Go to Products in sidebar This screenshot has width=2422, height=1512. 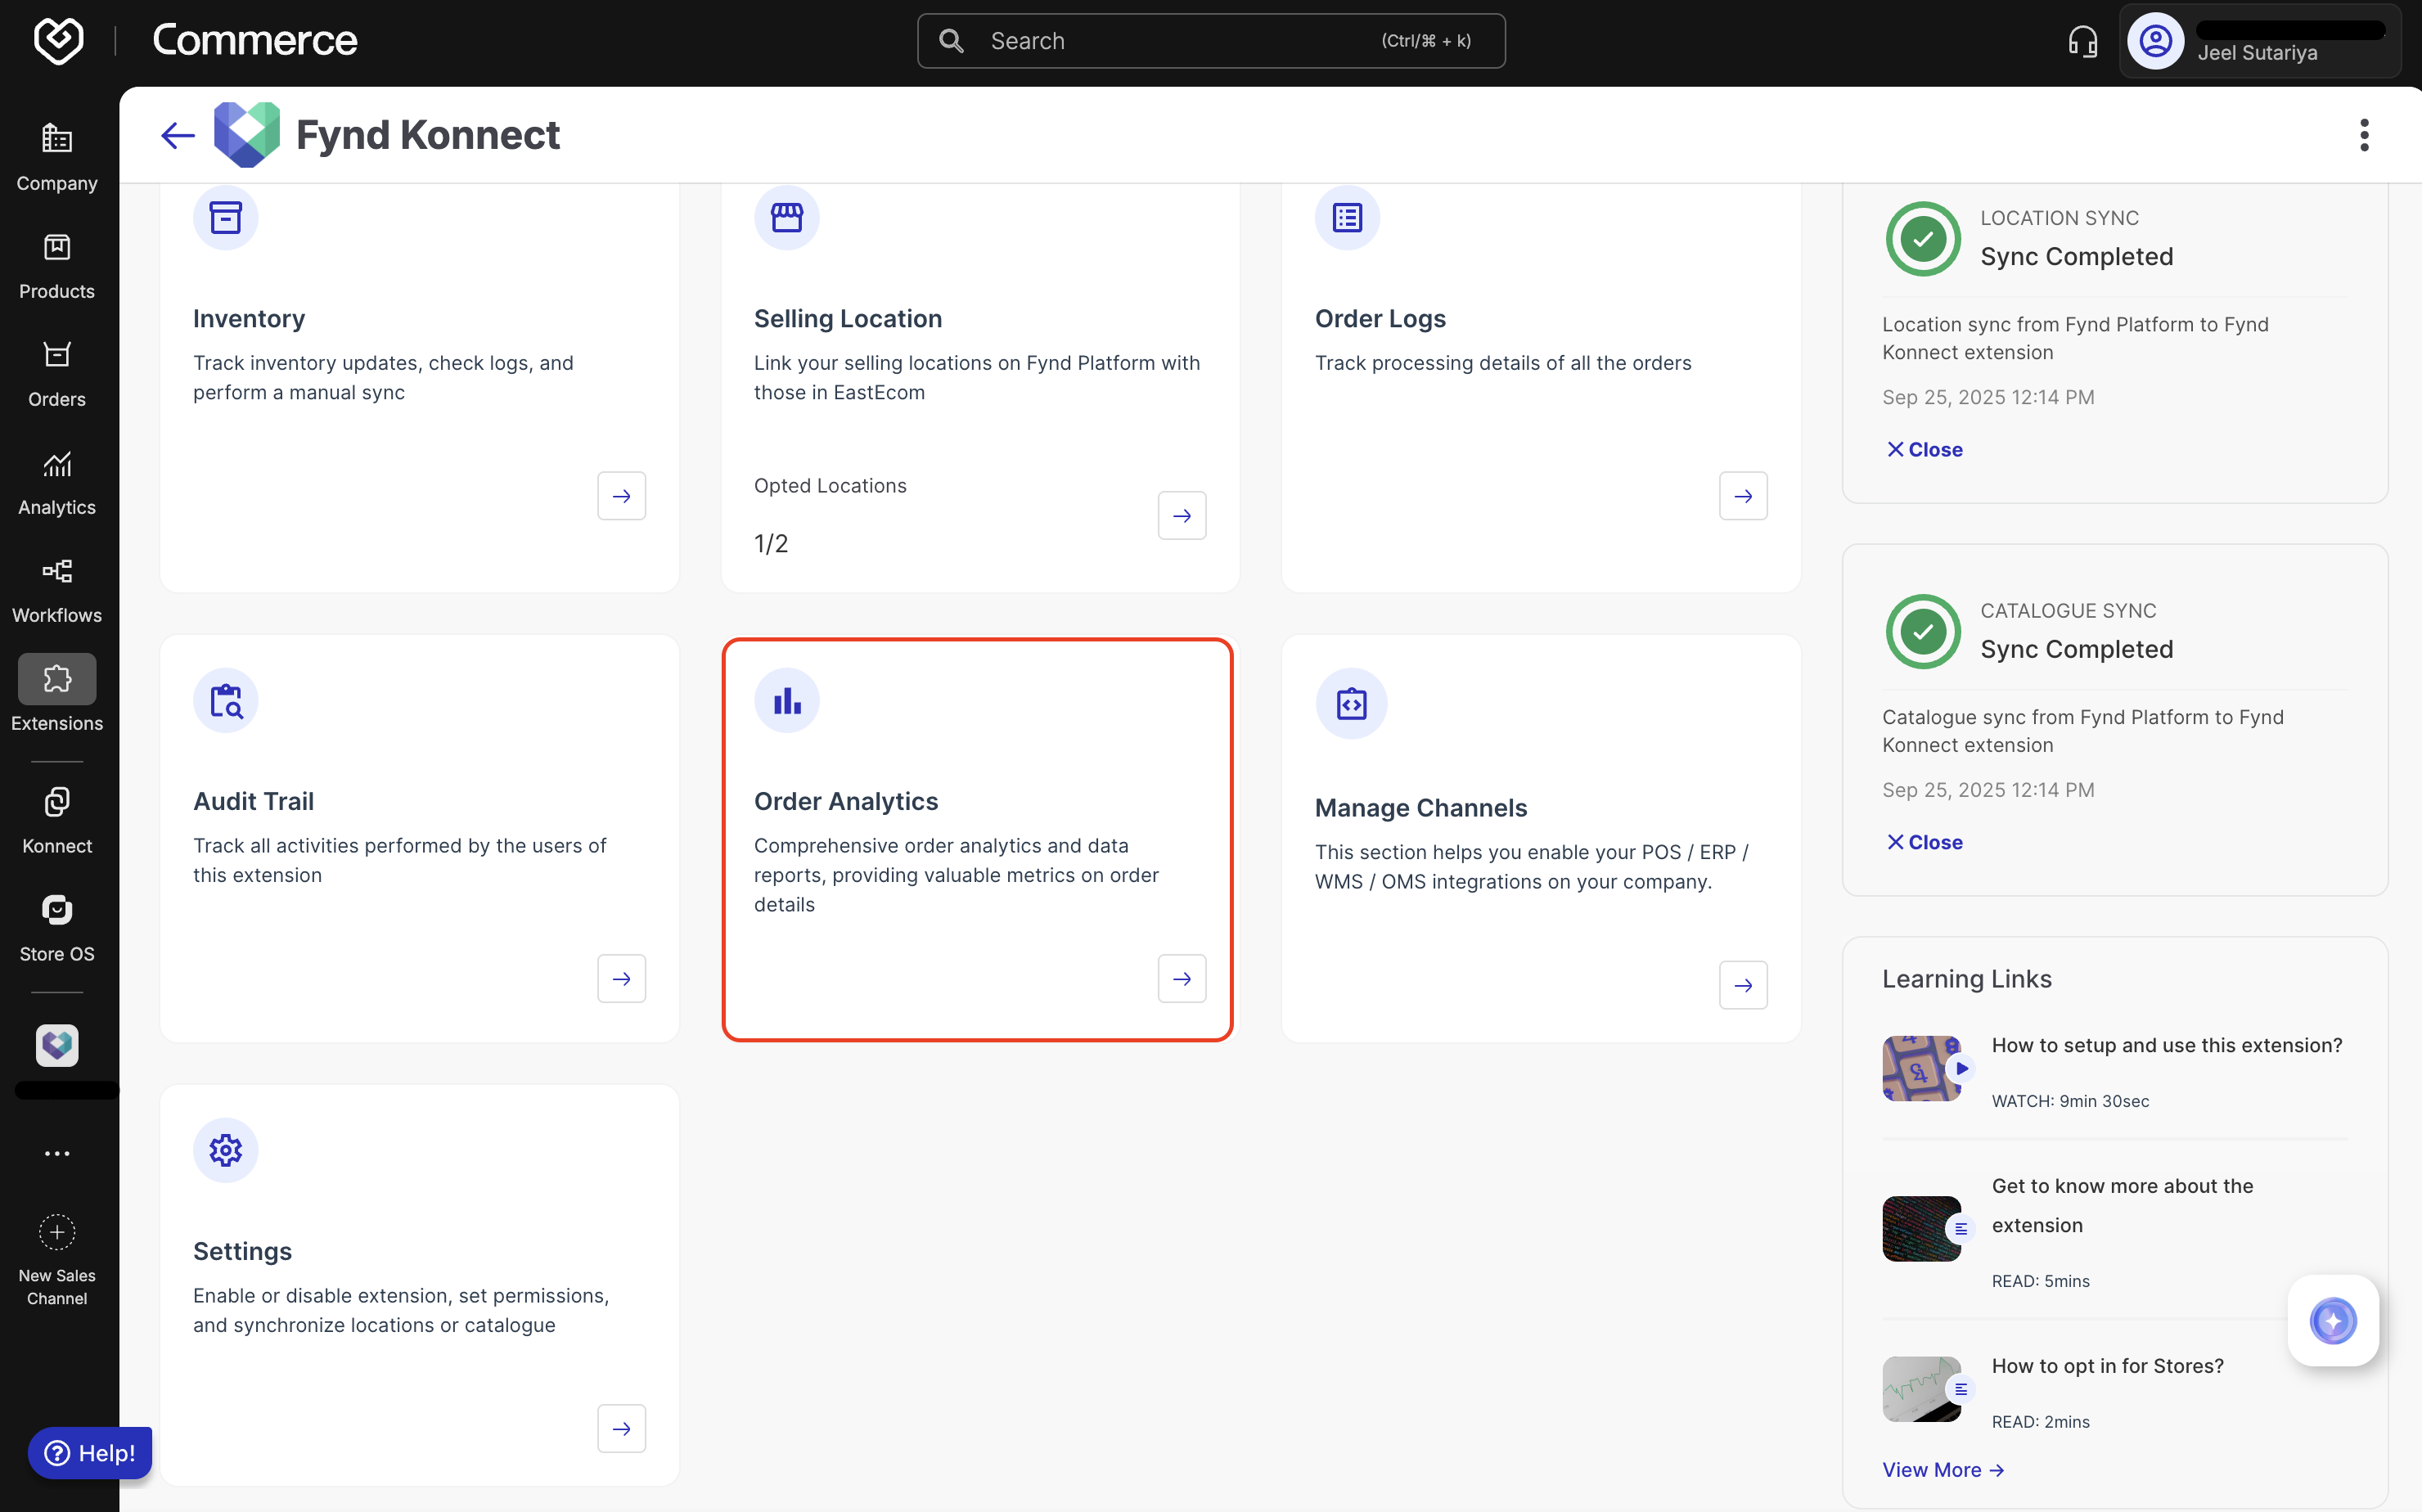(x=57, y=266)
